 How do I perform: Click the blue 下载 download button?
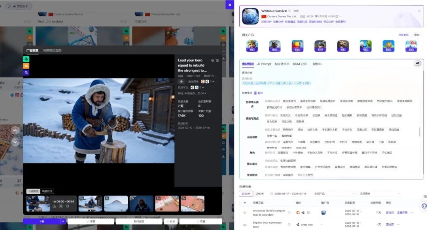(x=42, y=221)
